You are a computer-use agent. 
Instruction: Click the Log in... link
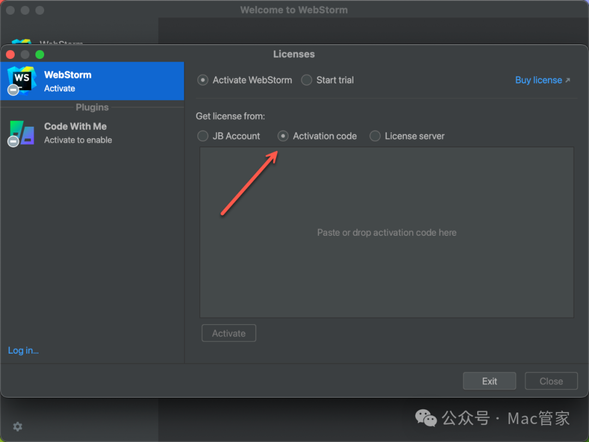click(23, 350)
